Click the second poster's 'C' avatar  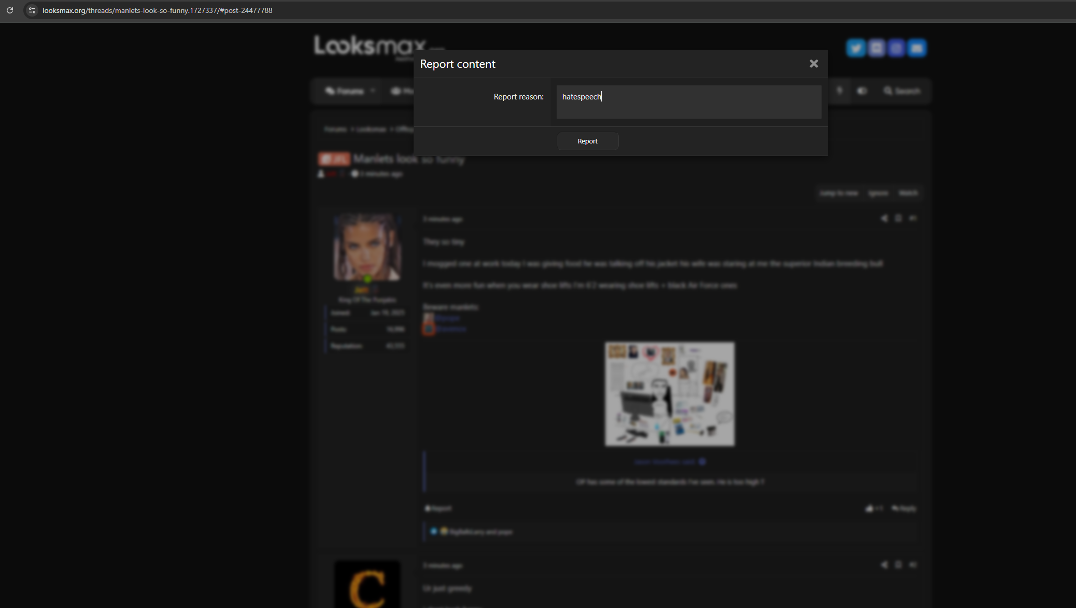pyautogui.click(x=367, y=585)
